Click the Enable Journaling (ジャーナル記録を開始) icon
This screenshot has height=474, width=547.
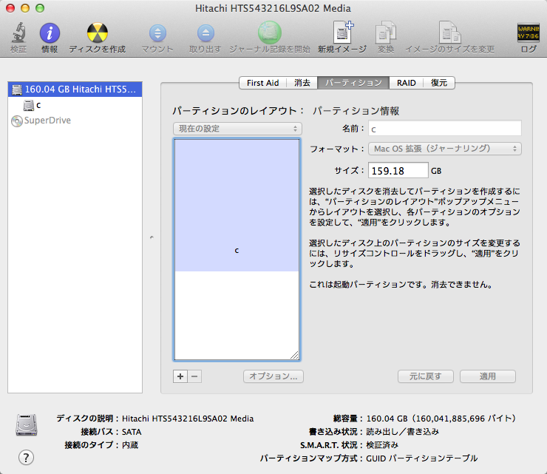270,33
